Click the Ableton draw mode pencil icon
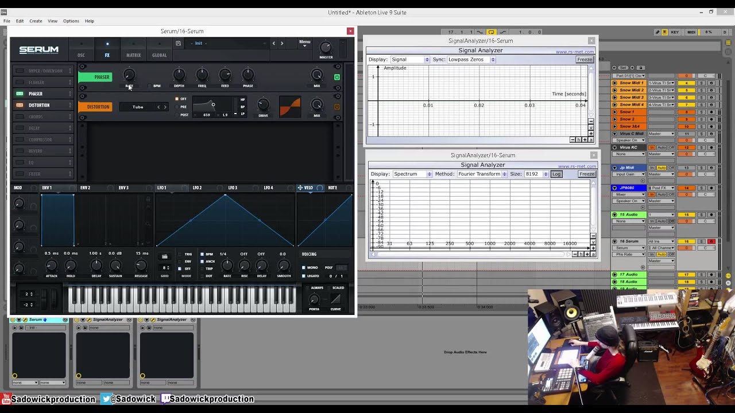The width and height of the screenshot is (735, 413). pyautogui.click(x=657, y=32)
